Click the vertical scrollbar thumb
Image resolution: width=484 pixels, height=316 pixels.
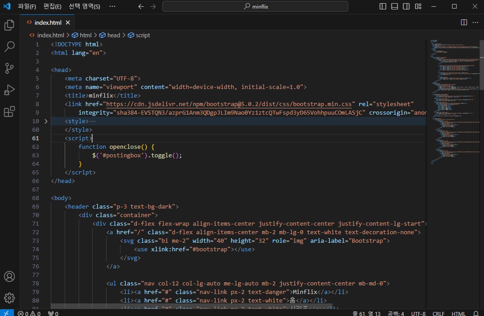coord(482,64)
